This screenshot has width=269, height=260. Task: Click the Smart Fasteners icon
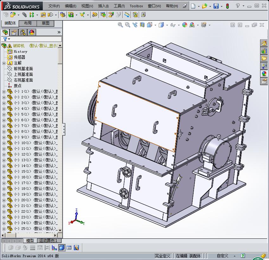click(43, 15)
